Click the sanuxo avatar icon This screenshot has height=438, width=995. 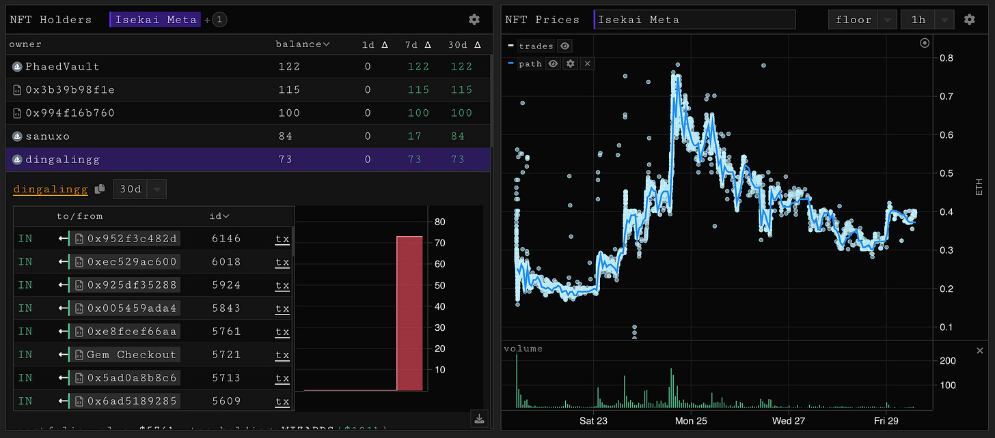18,136
